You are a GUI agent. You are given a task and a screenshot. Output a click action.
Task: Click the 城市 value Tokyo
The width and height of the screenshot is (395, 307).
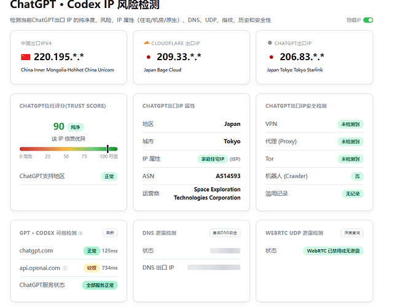pyautogui.click(x=232, y=141)
